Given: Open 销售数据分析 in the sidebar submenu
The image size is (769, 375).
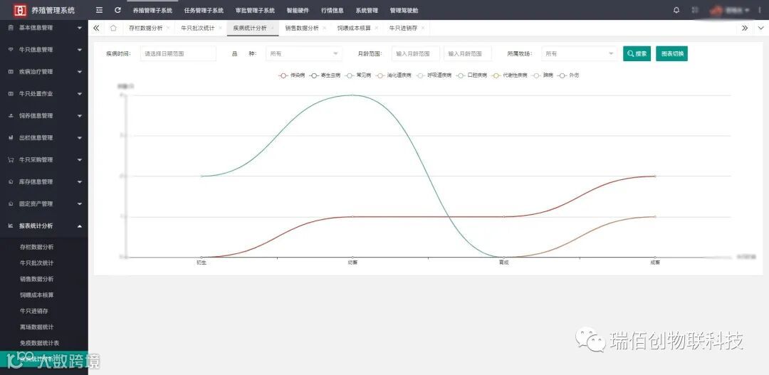Looking at the screenshot, I should 37,279.
